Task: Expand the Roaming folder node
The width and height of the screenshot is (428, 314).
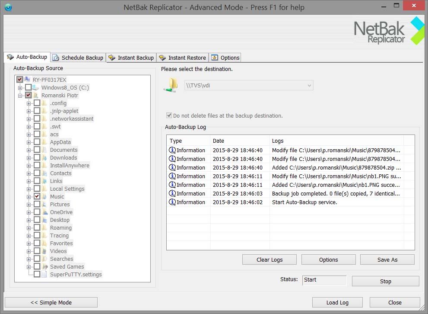Action: pyautogui.click(x=29, y=228)
